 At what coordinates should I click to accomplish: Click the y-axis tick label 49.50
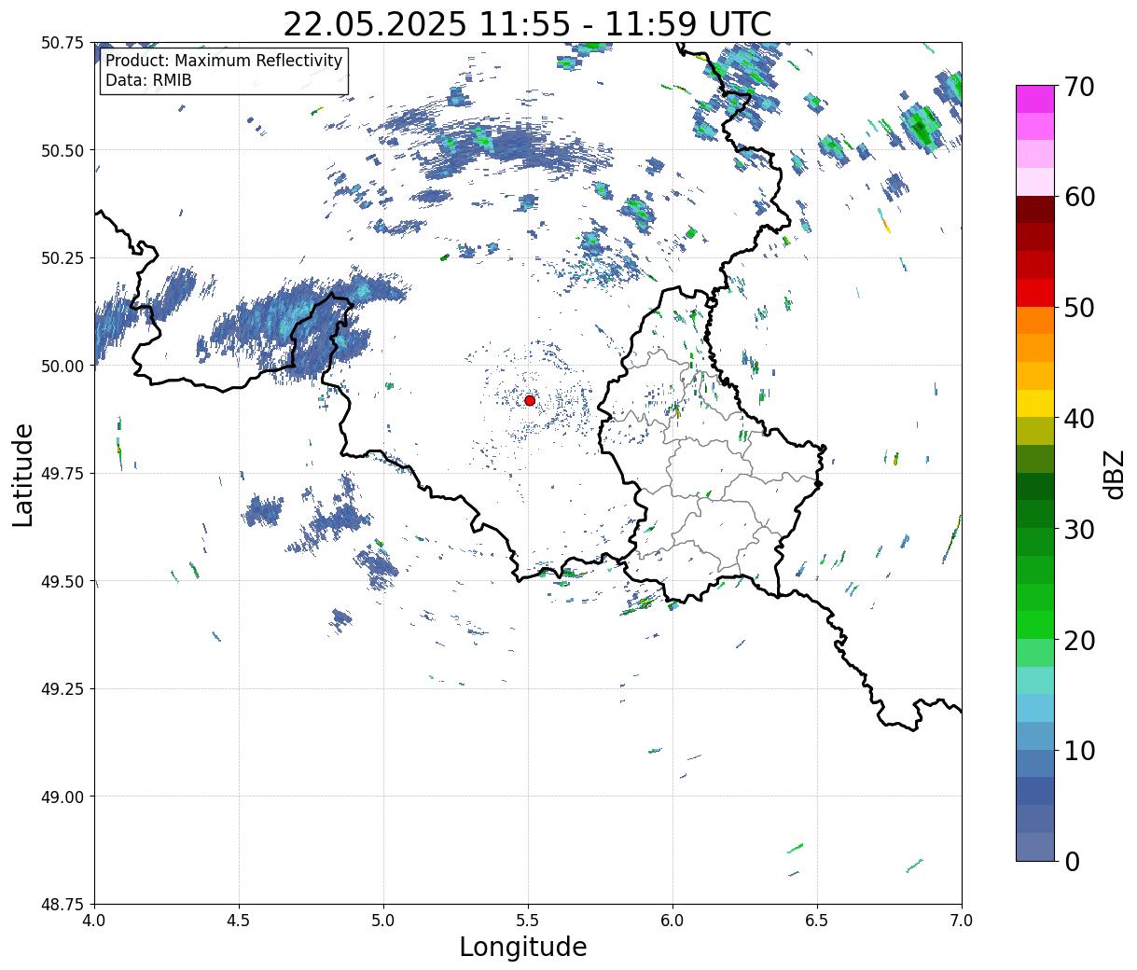coord(62,581)
